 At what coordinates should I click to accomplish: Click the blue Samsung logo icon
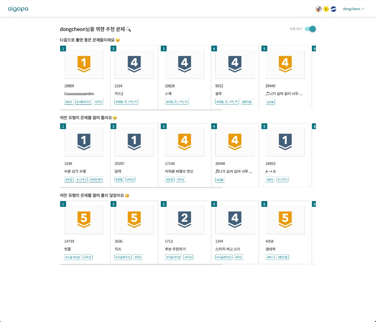click(x=334, y=9)
